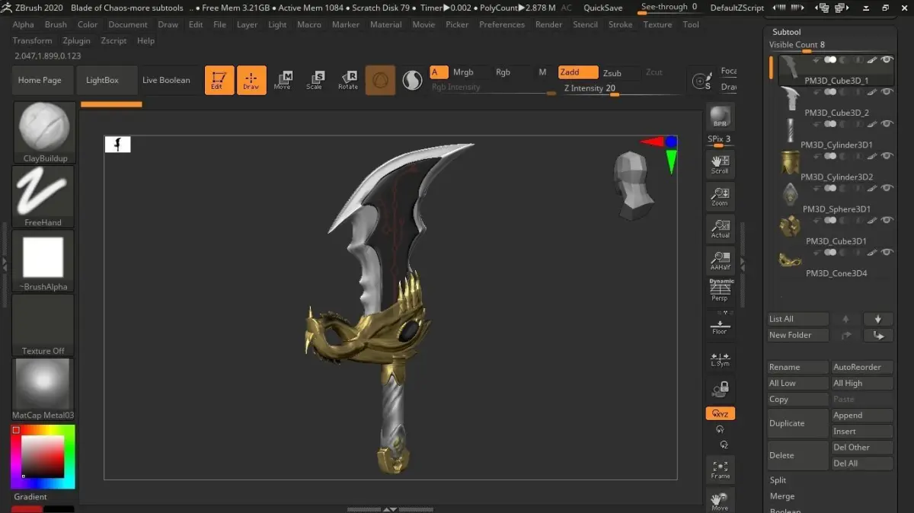Move subtool down with down arrow
Viewport: 914px width, 513px height.
[877, 319]
